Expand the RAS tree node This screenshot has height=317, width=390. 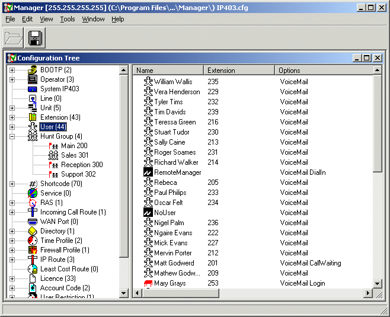[x=12, y=203]
